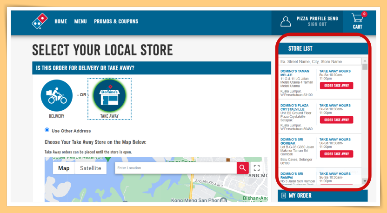Choose the Delivery scooter icon

pyautogui.click(x=57, y=95)
